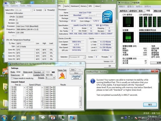
Task: Click Start button in IntelBurnTest
Action: pos(73,70)
